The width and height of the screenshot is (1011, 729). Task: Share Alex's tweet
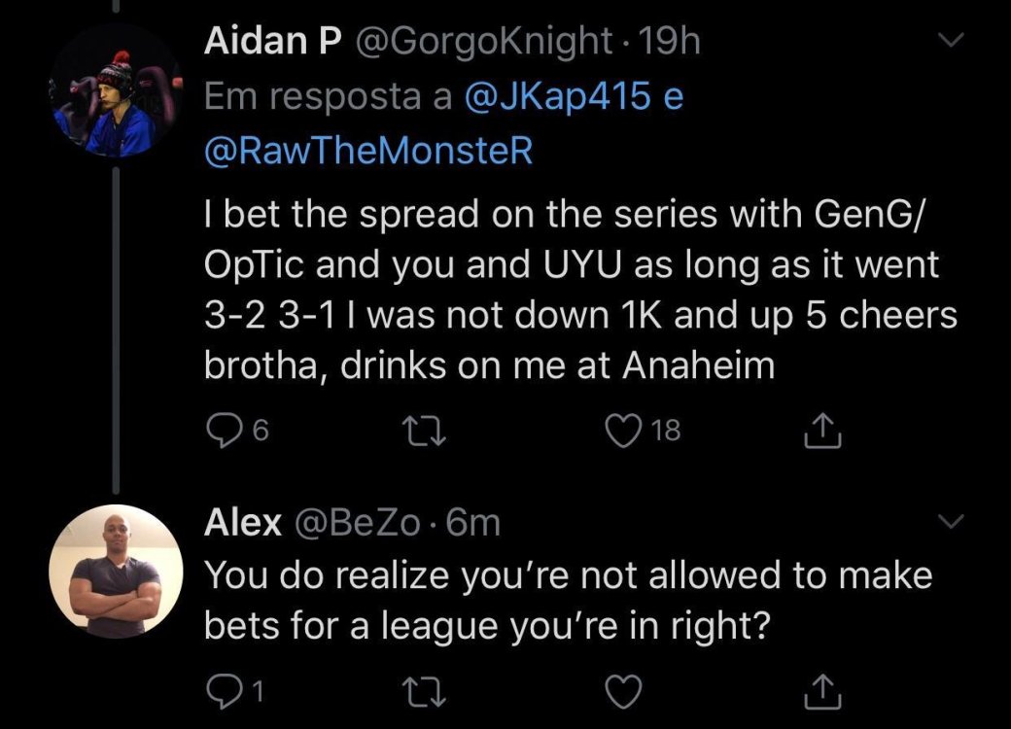pyautogui.click(x=823, y=689)
